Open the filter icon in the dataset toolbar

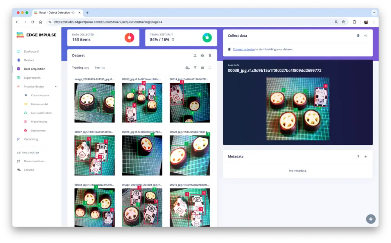click(x=195, y=68)
